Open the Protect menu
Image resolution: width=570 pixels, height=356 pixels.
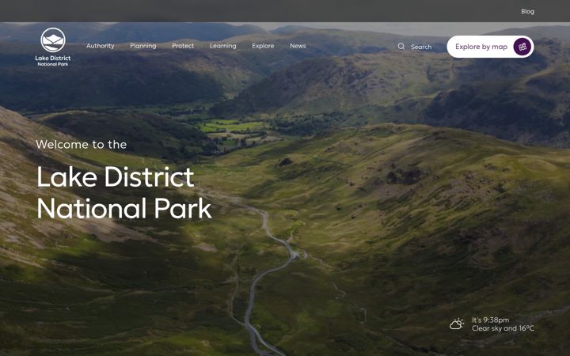click(183, 46)
